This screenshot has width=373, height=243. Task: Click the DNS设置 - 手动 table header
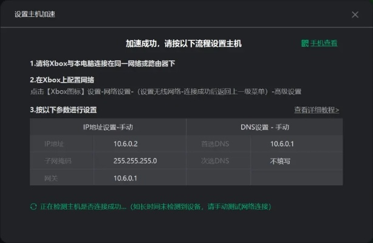point(264,127)
